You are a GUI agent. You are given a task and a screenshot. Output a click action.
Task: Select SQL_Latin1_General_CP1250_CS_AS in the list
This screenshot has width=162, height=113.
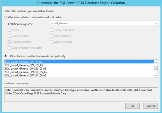pyautogui.click(x=79, y=72)
